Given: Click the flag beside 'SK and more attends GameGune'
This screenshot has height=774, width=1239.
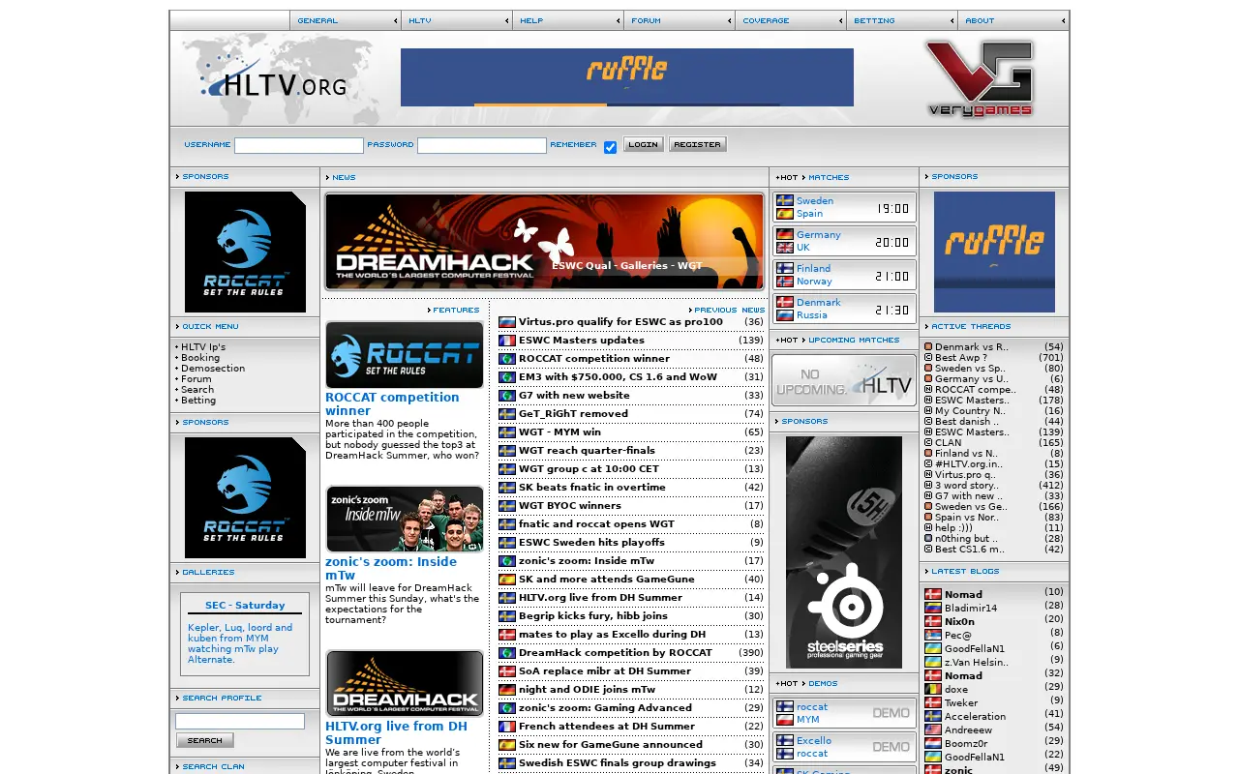Looking at the screenshot, I should pos(507,580).
